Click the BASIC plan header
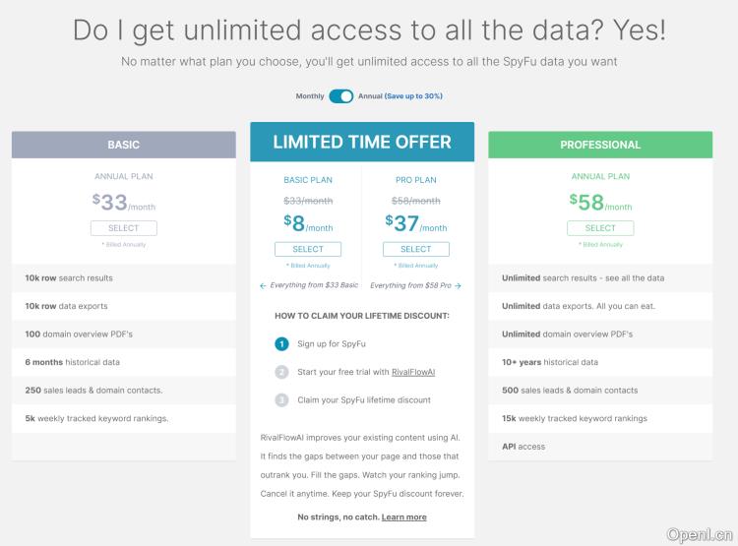 point(124,145)
